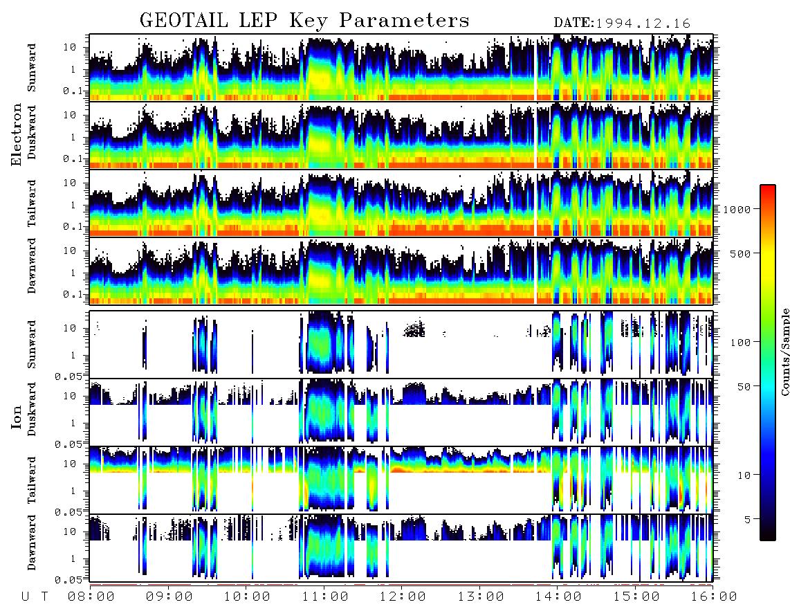This screenshot has width=790, height=609.
Task: Click the Ion "Dawnward" panel label
Action: pos(32,543)
